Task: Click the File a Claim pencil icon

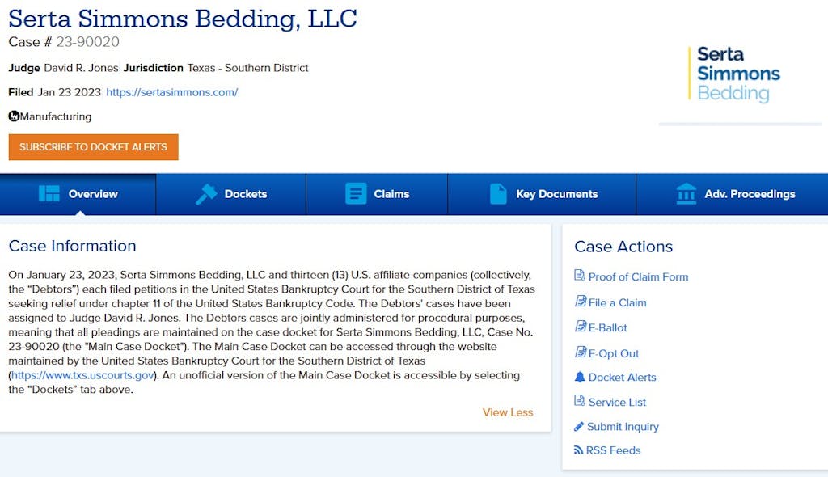Action: [580, 302]
